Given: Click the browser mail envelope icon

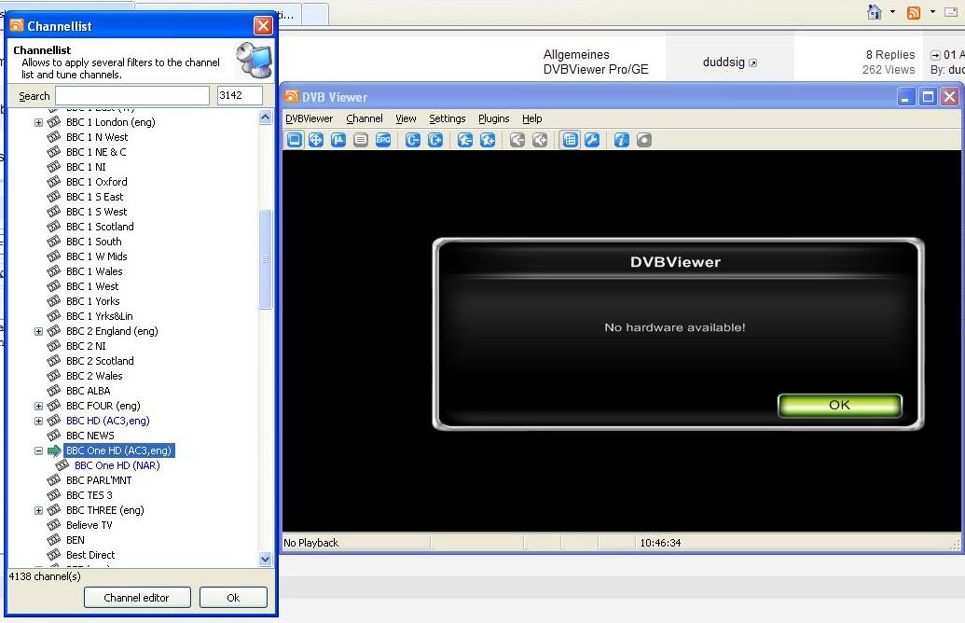Looking at the screenshot, I should click(951, 12).
